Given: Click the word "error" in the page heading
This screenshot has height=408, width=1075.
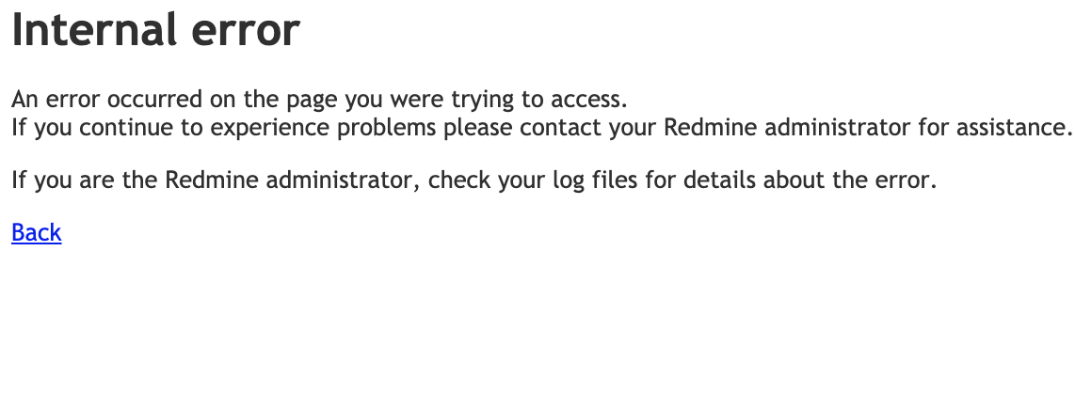Looking at the screenshot, I should pyautogui.click(x=248, y=31).
